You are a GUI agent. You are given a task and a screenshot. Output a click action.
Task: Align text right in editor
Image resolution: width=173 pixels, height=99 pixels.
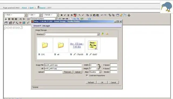point(13,19)
